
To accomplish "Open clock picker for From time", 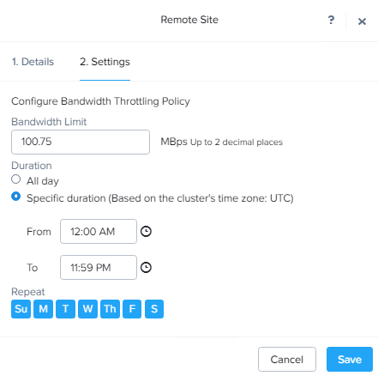I will (x=146, y=231).
